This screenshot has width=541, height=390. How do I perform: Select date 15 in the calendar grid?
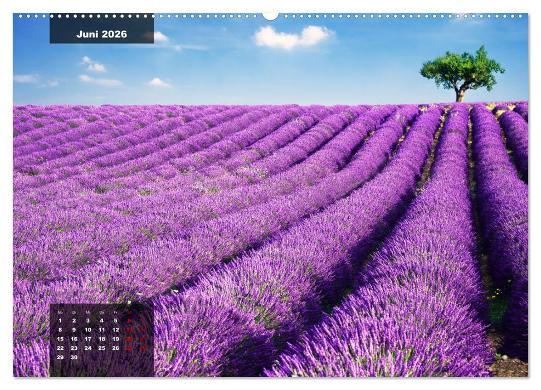[x=61, y=339]
